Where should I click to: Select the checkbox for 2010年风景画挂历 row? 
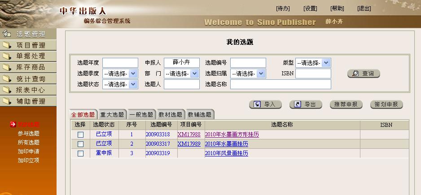pyautogui.click(x=80, y=154)
